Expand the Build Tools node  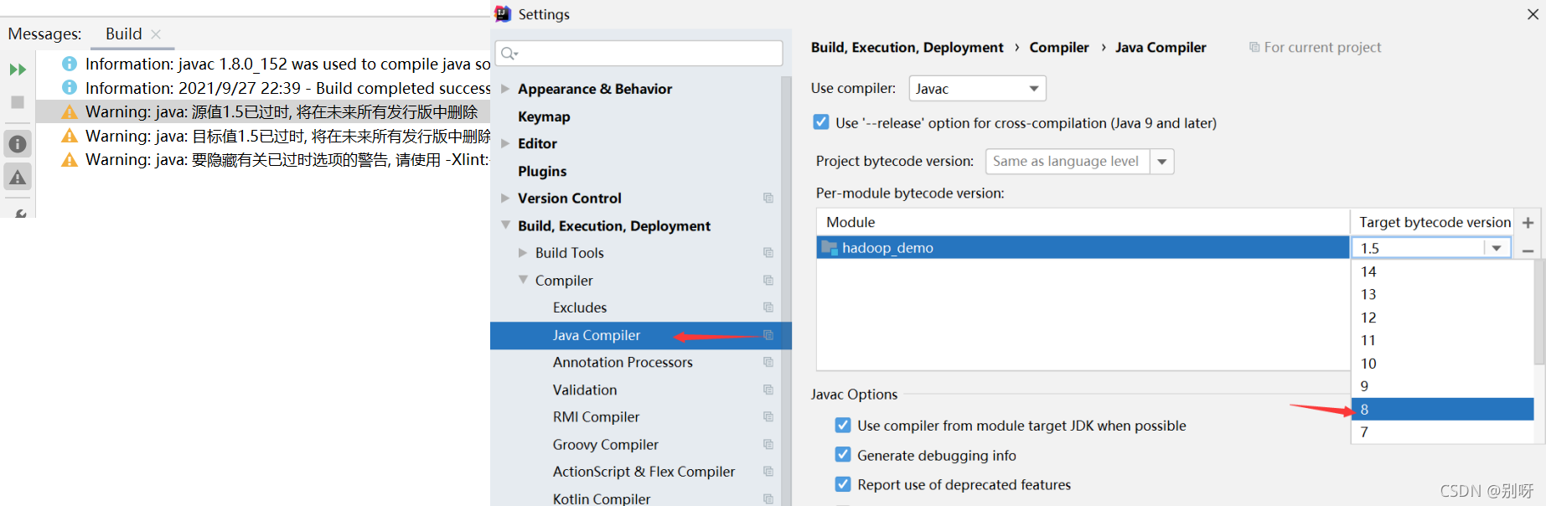(523, 253)
